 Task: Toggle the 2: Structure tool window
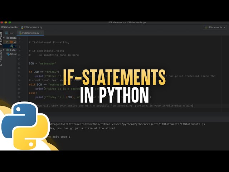1,58
